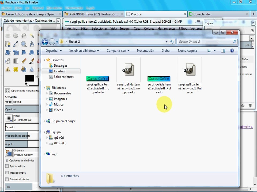The width and height of the screenshot is (257, 192).
Task: Select the Scale tool in the toolbox
Action: pos(16,53)
